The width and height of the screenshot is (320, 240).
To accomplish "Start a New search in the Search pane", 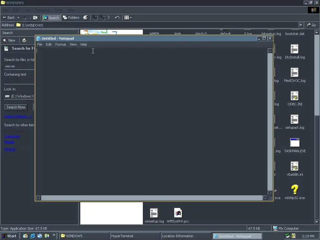I will (9, 40).
